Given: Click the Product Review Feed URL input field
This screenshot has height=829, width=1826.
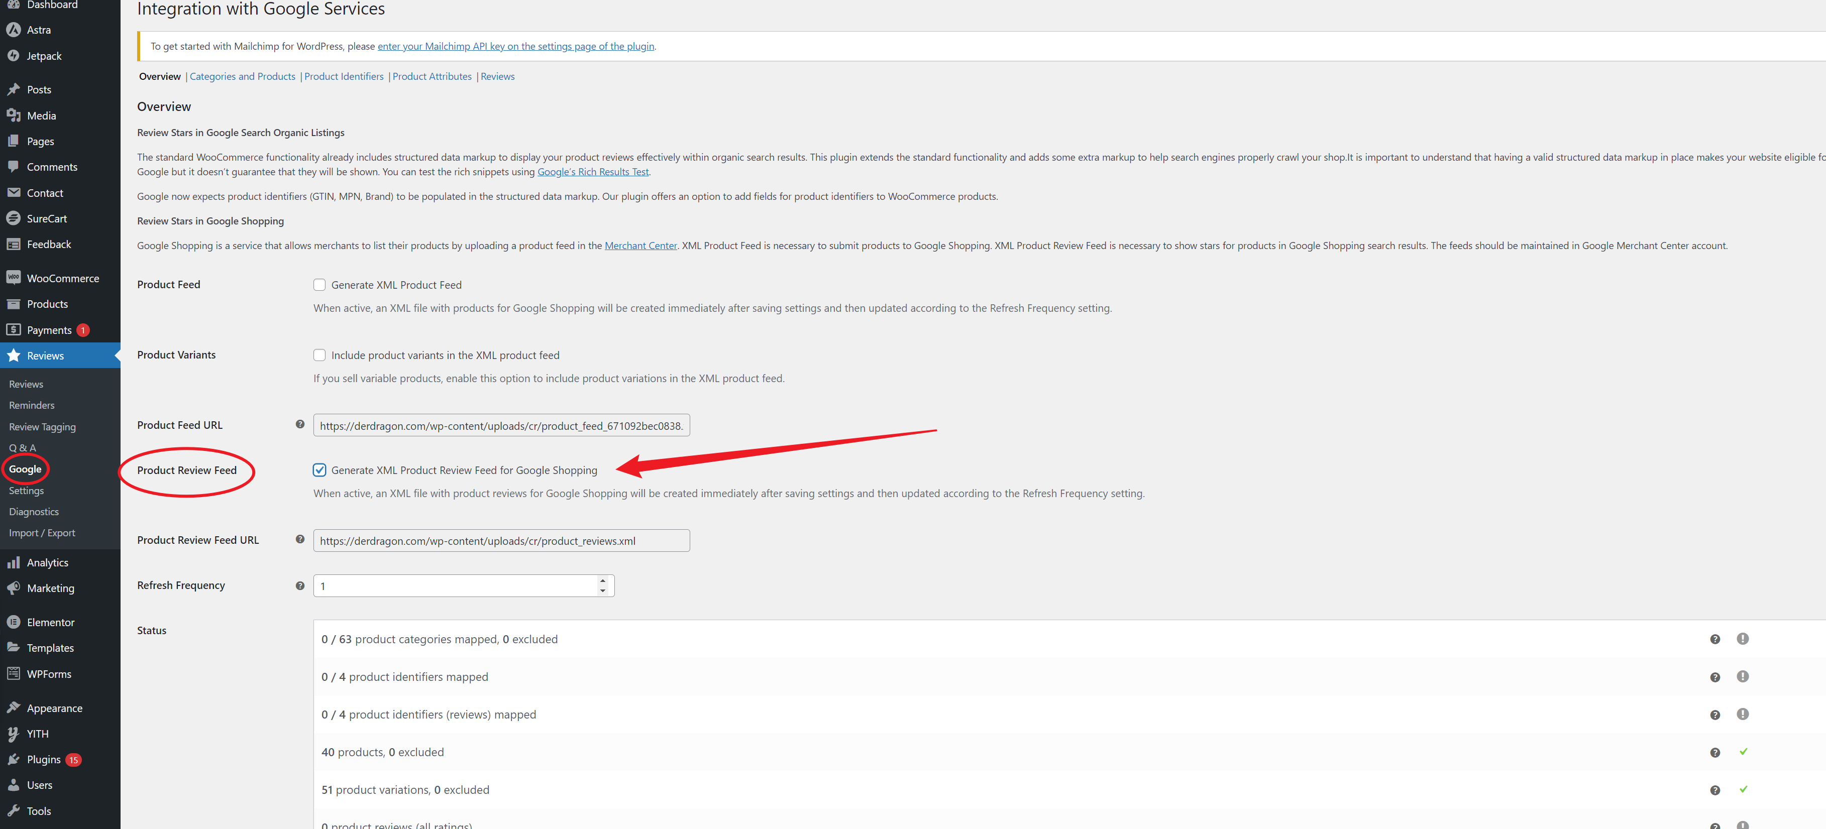Looking at the screenshot, I should coord(502,540).
